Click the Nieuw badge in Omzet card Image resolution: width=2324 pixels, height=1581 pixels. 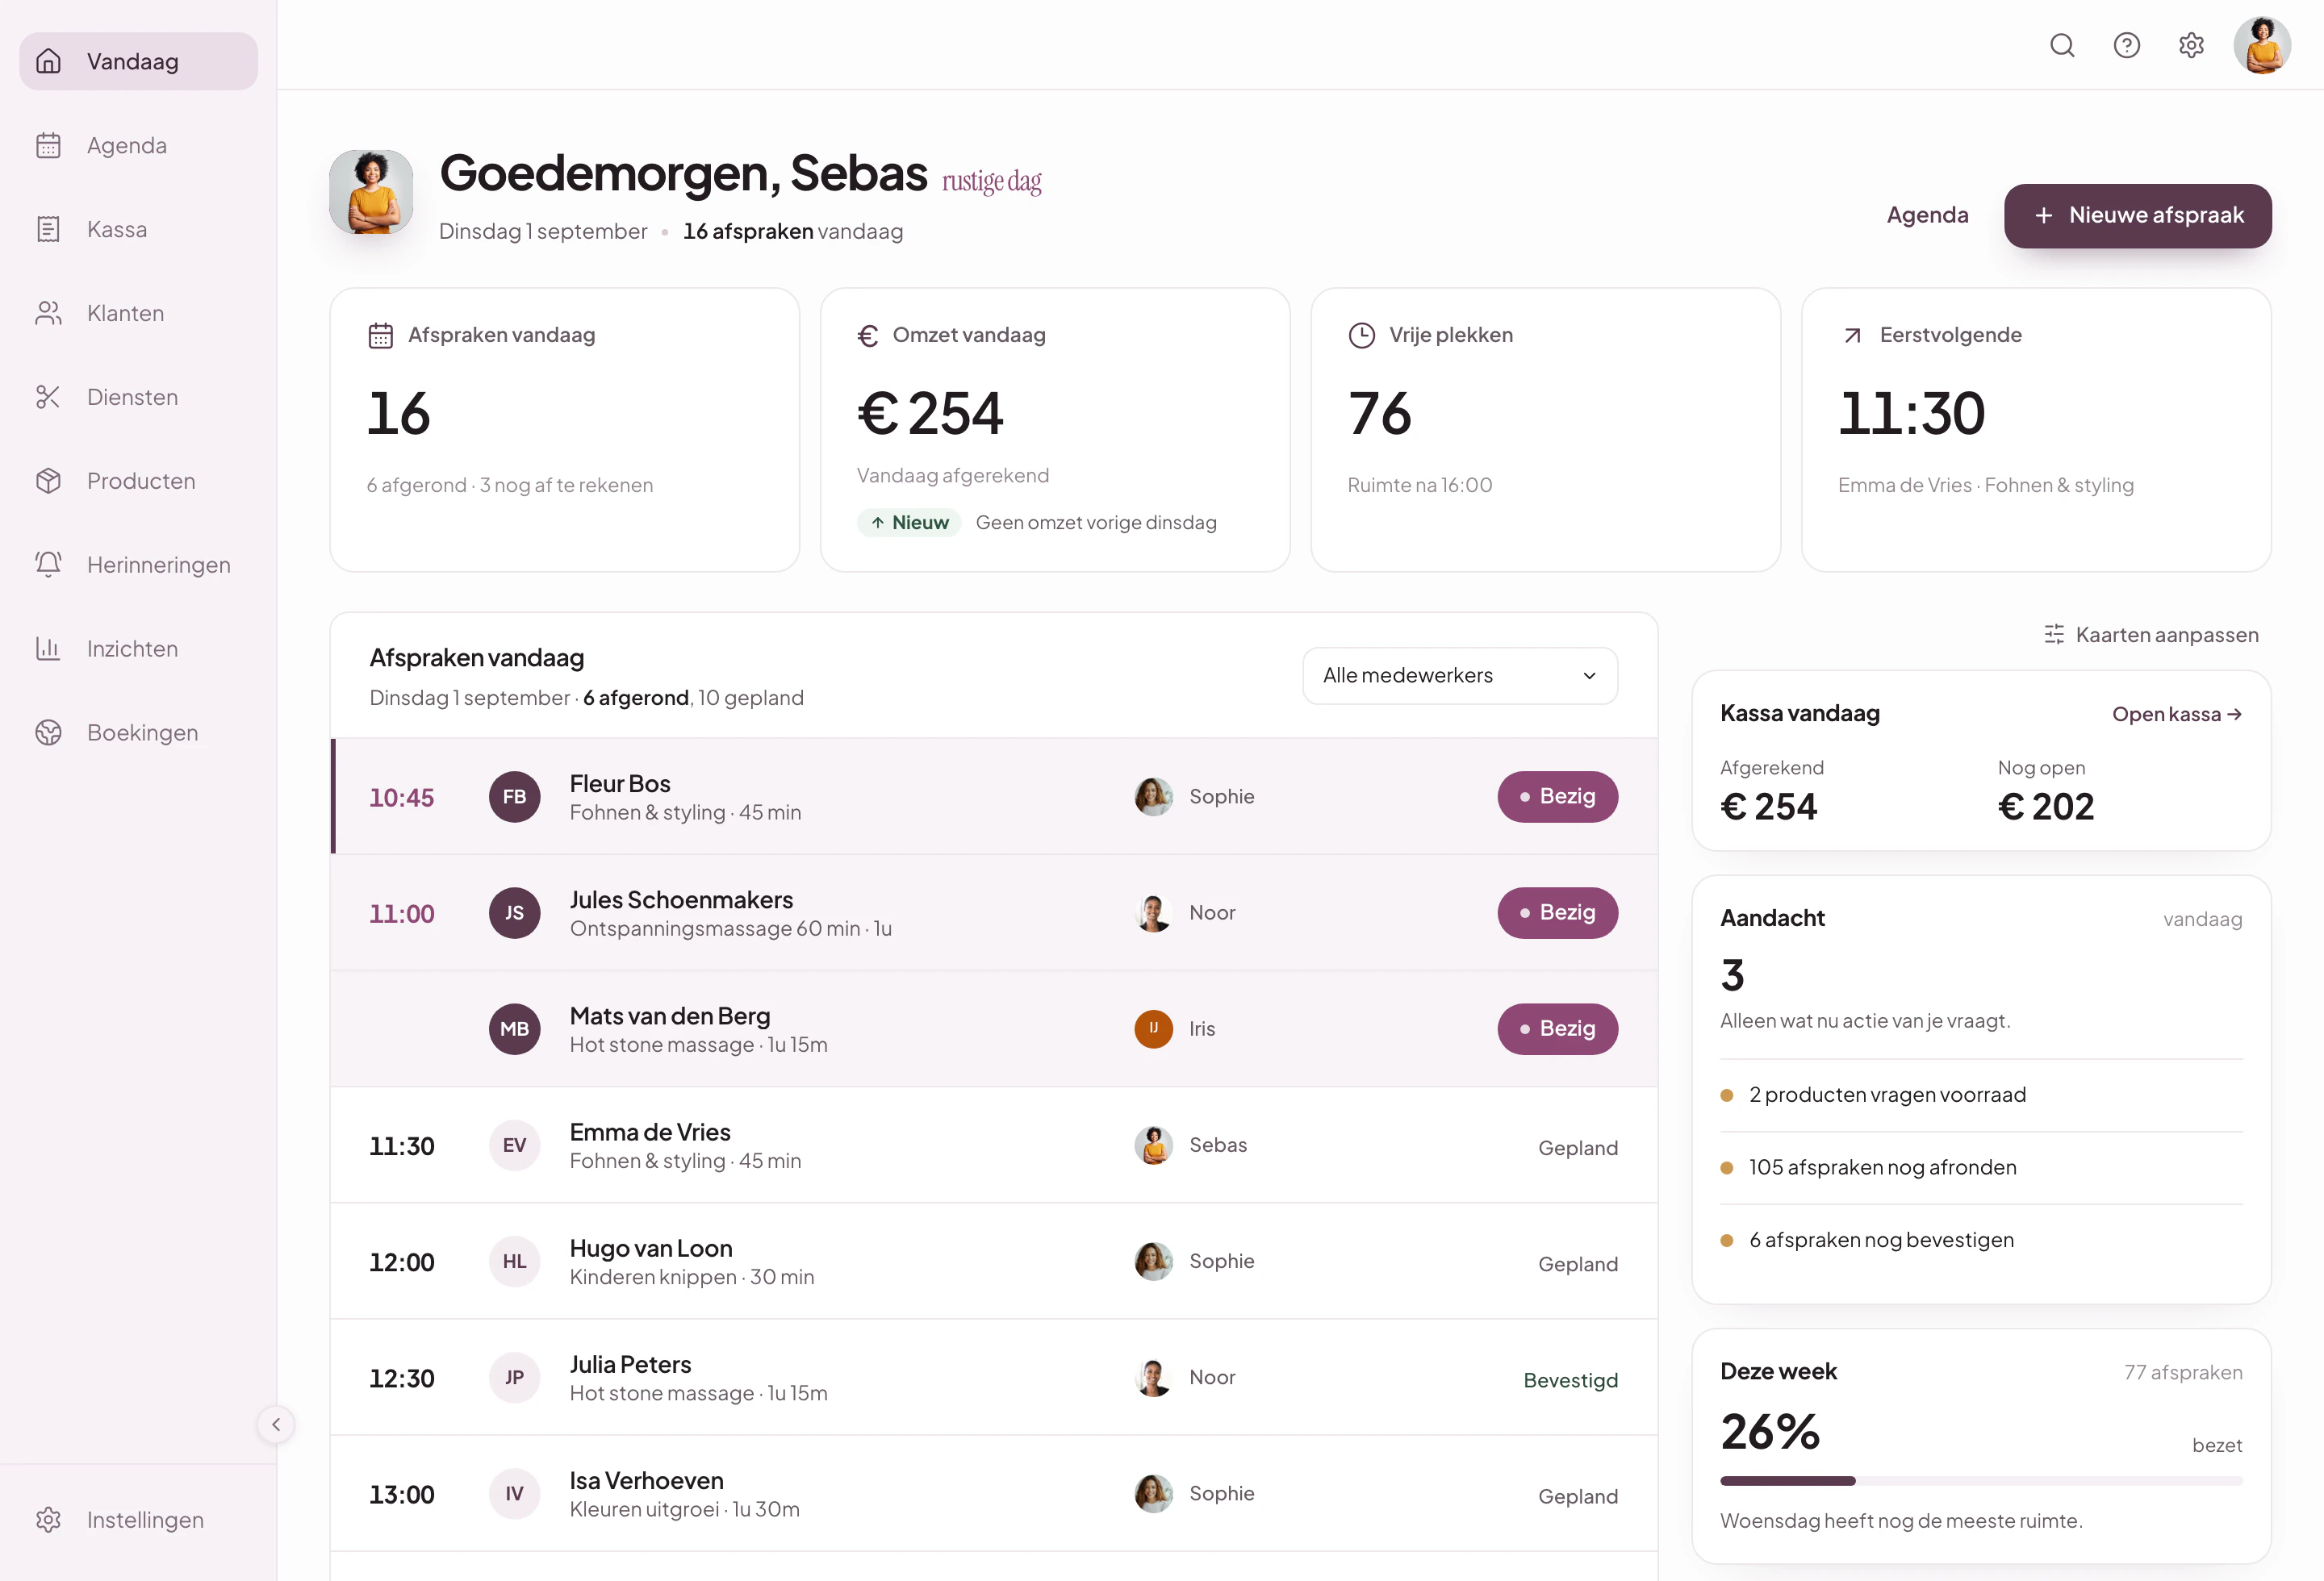[909, 523]
